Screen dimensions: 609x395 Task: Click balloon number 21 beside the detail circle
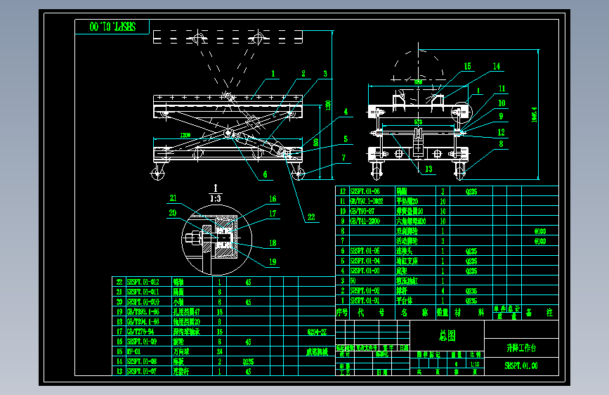tap(173, 198)
